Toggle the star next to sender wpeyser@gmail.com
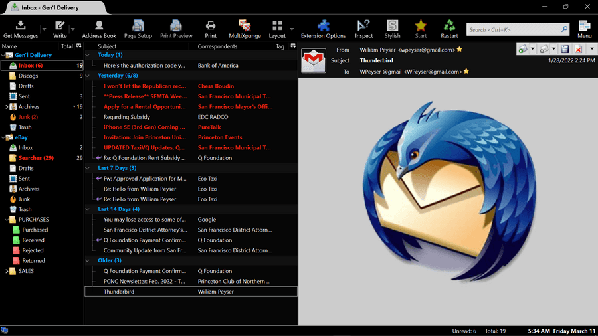Image resolution: width=598 pixels, height=336 pixels. click(460, 50)
